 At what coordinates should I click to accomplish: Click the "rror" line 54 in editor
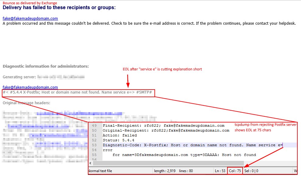point(108,150)
